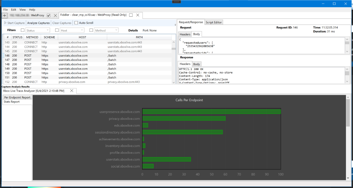This screenshot has width=353, height=188.
Task: Click the social.xboxlive.com bar
Action: [148, 166]
